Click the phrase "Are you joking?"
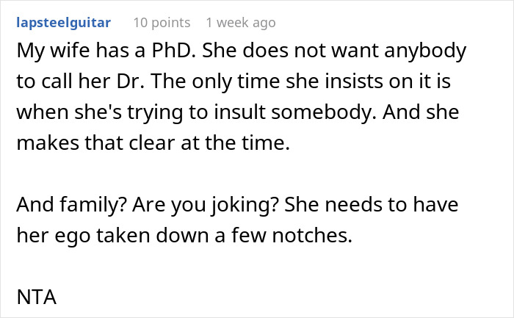 coord(206,205)
